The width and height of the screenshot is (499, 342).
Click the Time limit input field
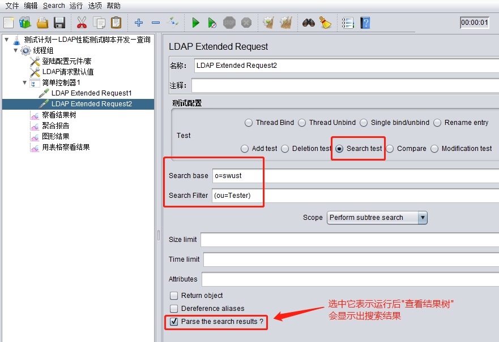pos(351,259)
